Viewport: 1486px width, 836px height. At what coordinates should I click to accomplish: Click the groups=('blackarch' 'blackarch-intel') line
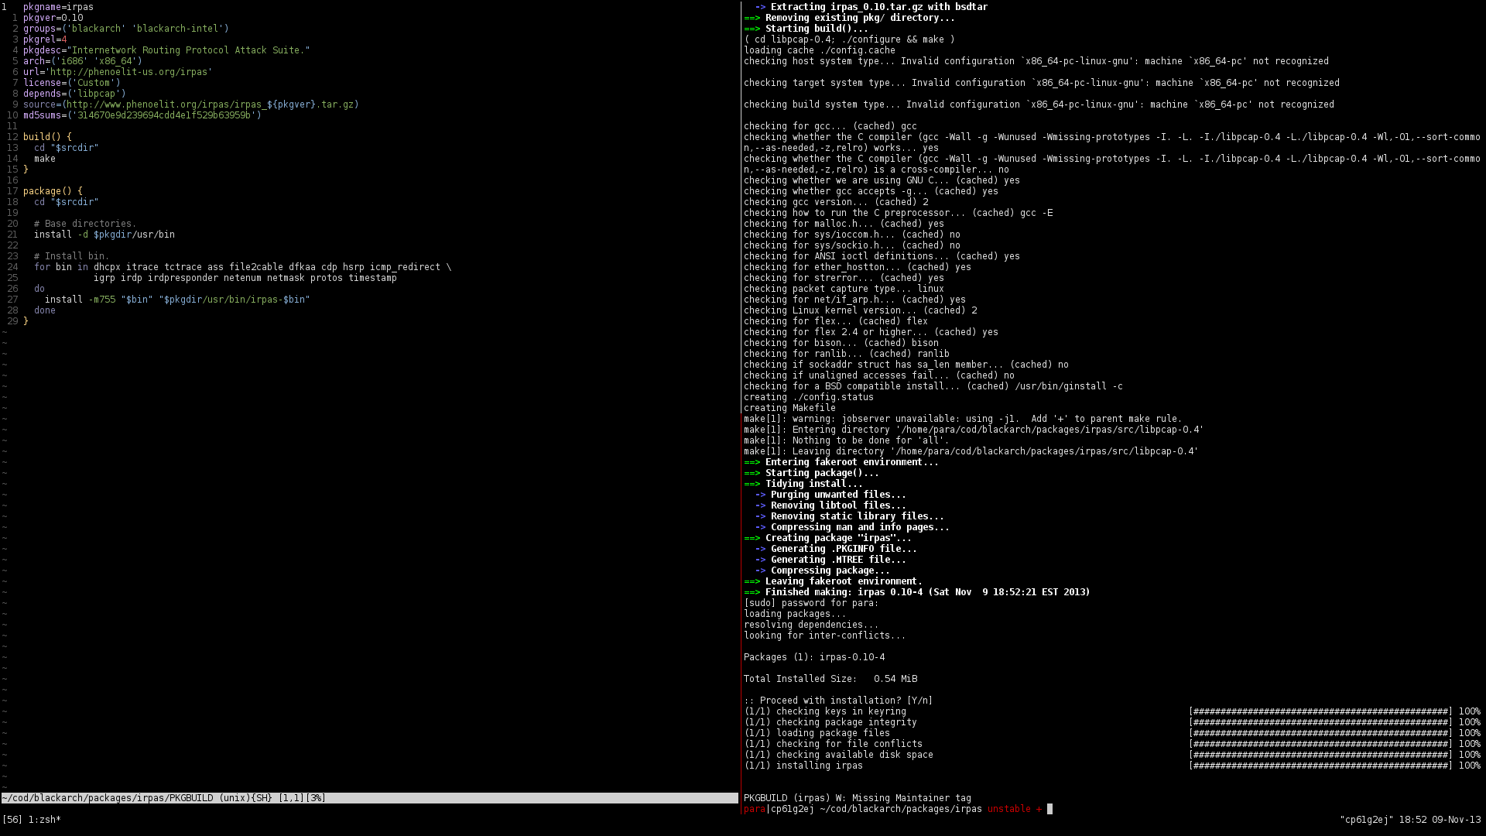(x=126, y=29)
